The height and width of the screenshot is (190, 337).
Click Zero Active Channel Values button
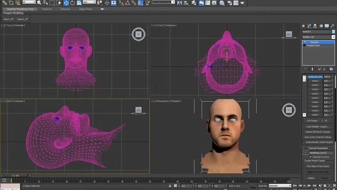coord(318,137)
